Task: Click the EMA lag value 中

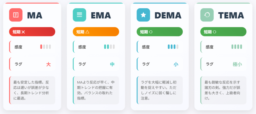Action: [112, 64]
